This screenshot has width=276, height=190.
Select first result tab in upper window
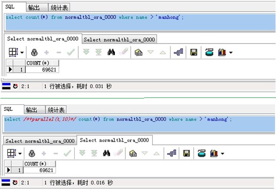[43, 39]
